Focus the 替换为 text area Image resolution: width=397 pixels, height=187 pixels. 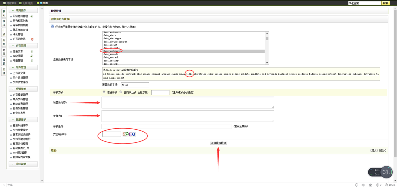pos(188,116)
